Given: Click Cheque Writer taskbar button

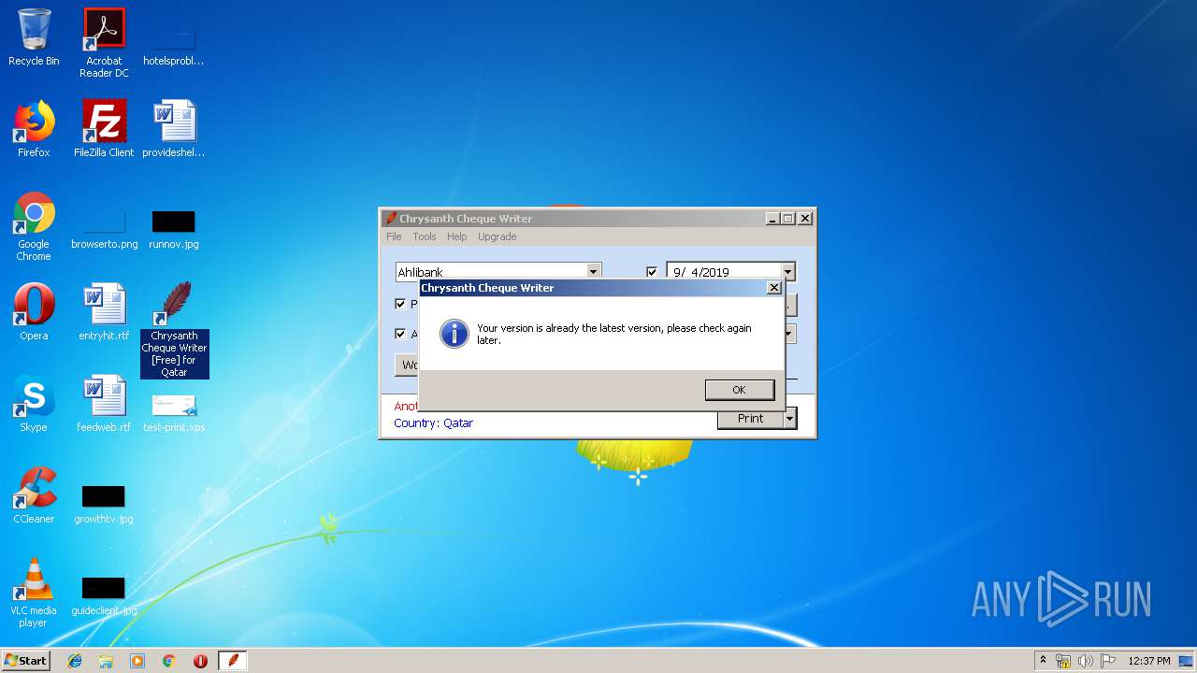Looking at the screenshot, I should pos(232,661).
